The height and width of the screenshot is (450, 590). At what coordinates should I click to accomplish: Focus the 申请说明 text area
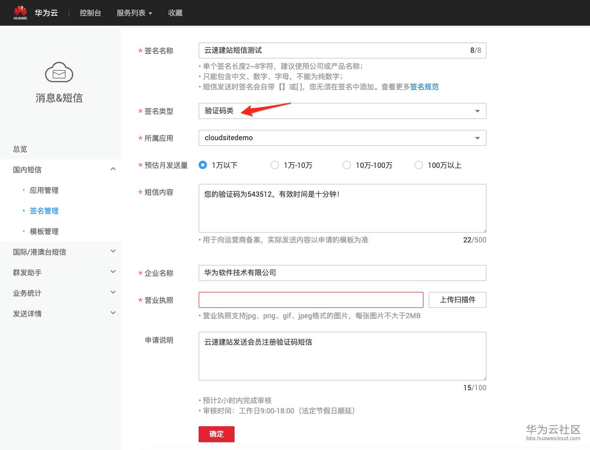(342, 356)
